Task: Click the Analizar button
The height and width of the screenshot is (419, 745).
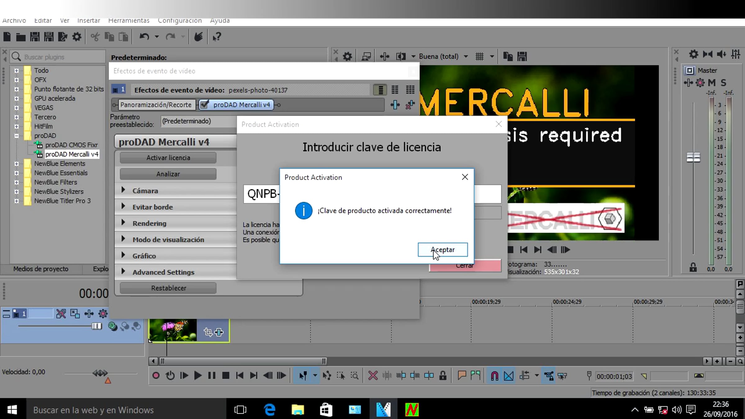Action: click(168, 174)
